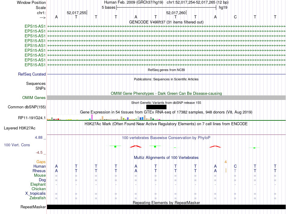This screenshot has width=286, height=214.
Task: Click the -4.5 lower conservation scale value
Action: (39, 153)
